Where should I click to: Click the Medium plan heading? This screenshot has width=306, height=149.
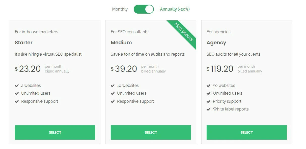(x=121, y=43)
